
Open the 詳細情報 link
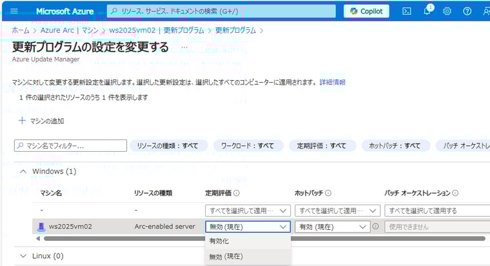[x=333, y=82]
